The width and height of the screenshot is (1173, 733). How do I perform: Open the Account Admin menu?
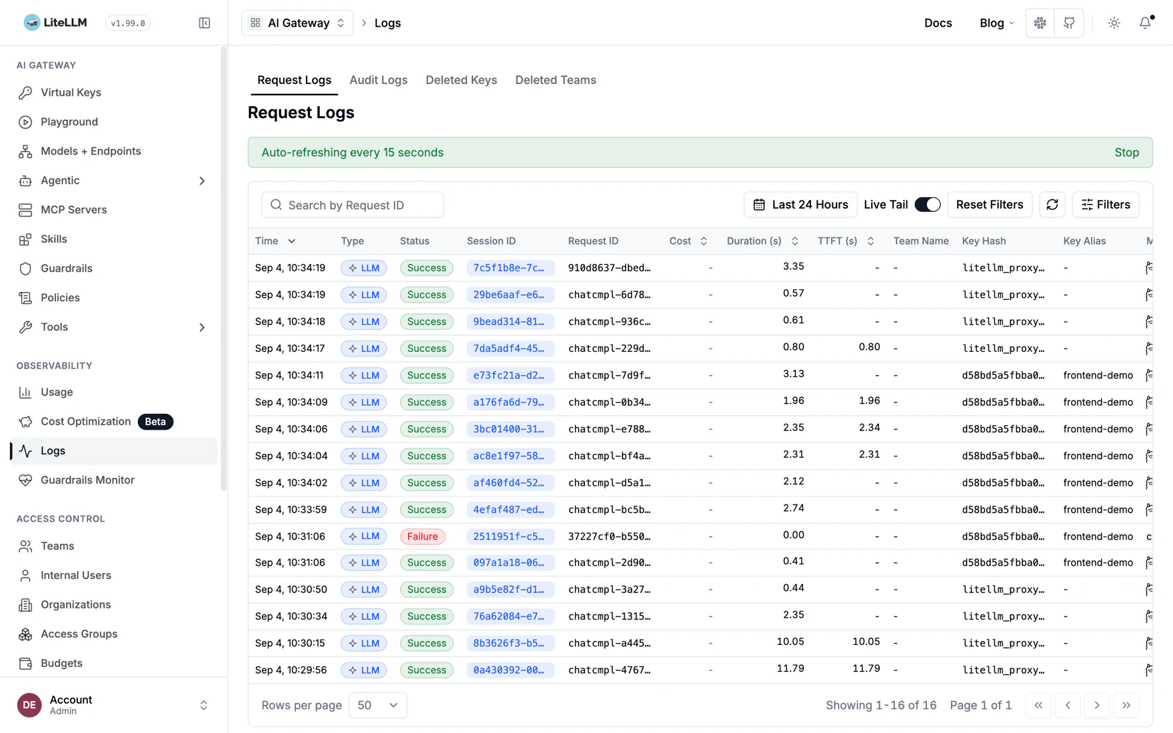tap(113, 705)
